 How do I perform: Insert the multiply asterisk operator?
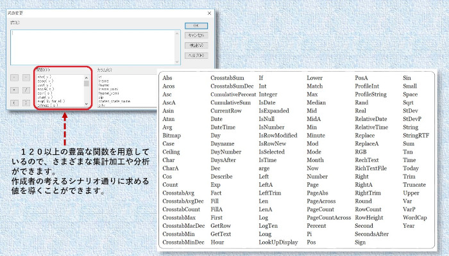point(15,90)
